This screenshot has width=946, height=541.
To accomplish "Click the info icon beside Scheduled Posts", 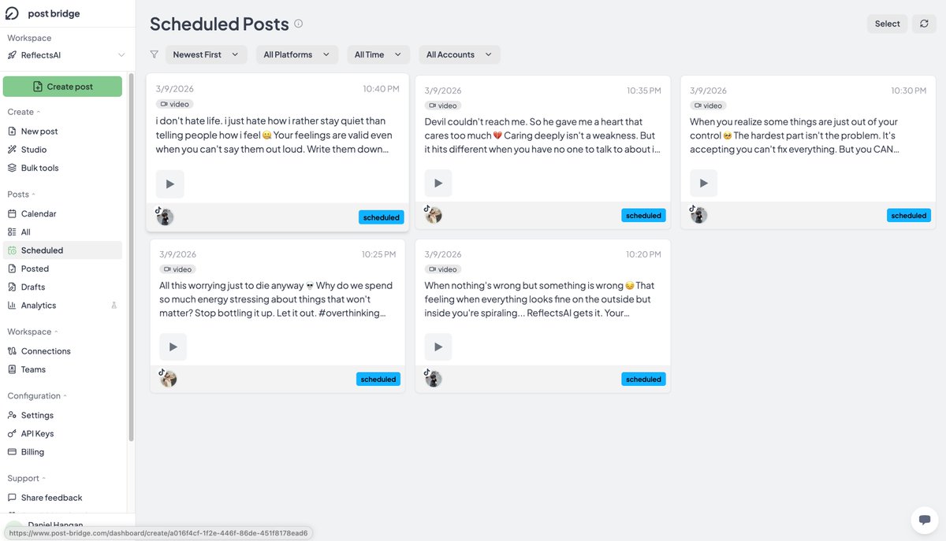I will [x=299, y=24].
